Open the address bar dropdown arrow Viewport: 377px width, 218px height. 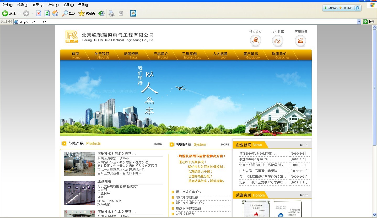(359, 22)
